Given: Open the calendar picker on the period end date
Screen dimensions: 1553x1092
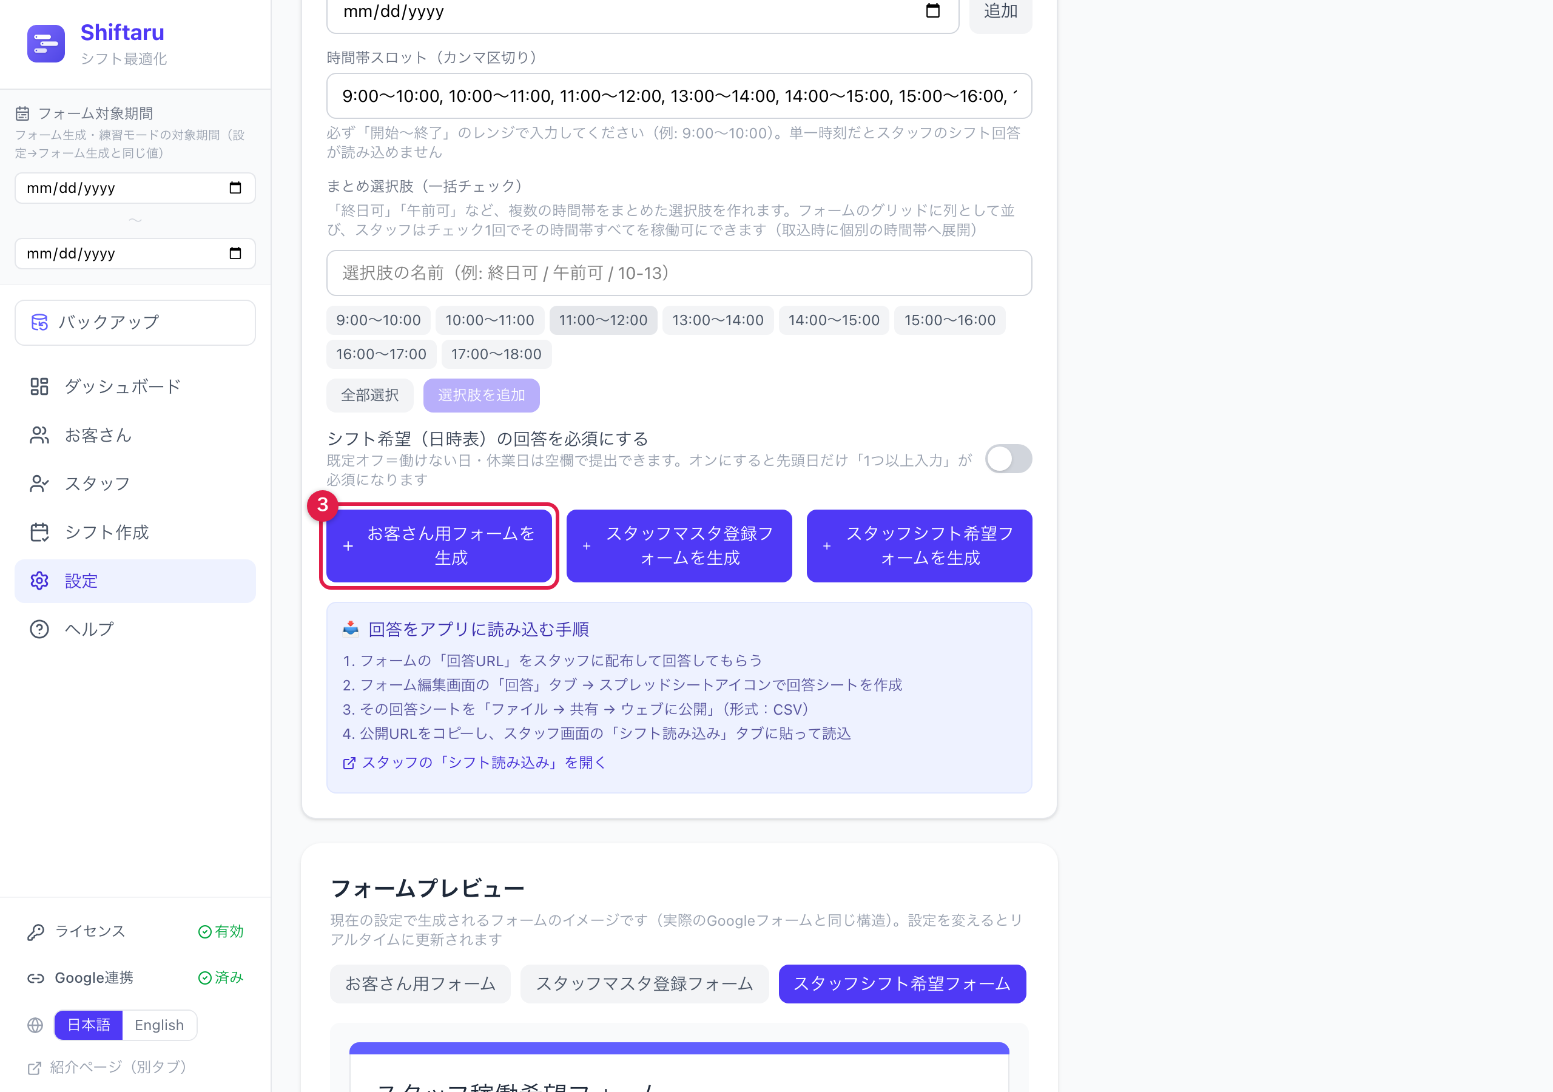Looking at the screenshot, I should (235, 254).
